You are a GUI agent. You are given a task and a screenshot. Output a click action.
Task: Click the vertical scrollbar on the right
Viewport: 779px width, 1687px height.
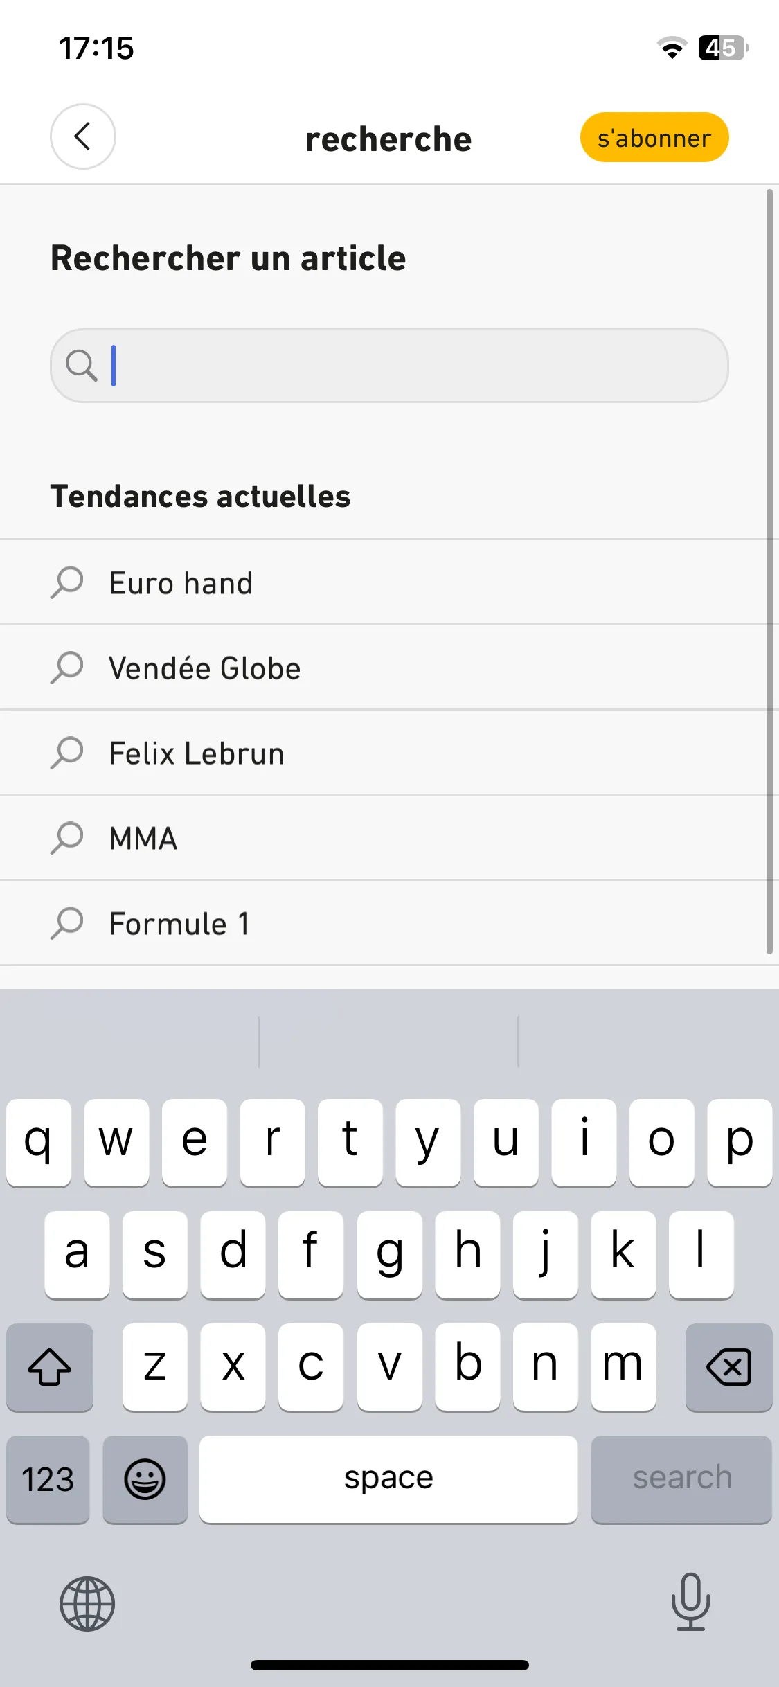tap(769, 571)
